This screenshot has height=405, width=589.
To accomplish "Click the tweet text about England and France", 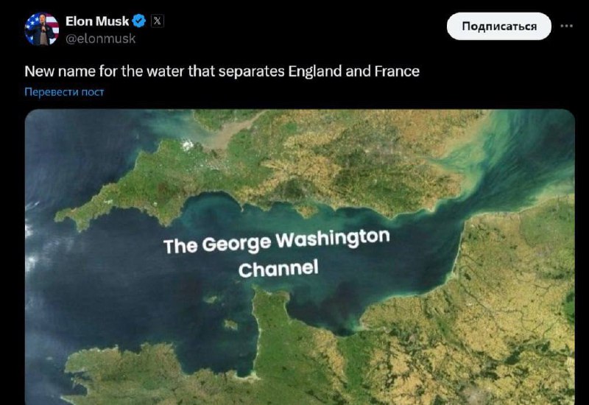I will [222, 71].
